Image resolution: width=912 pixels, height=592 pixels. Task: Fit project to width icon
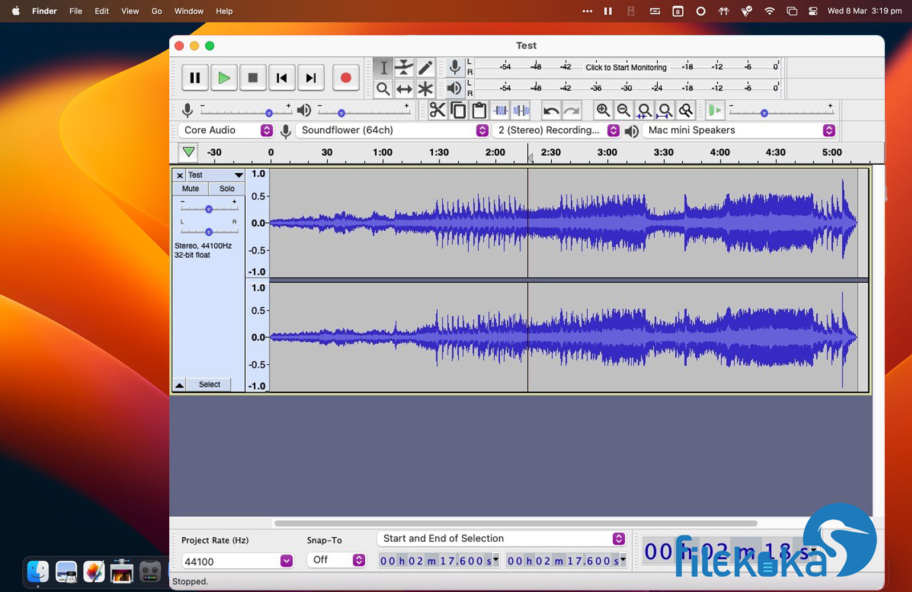click(665, 110)
